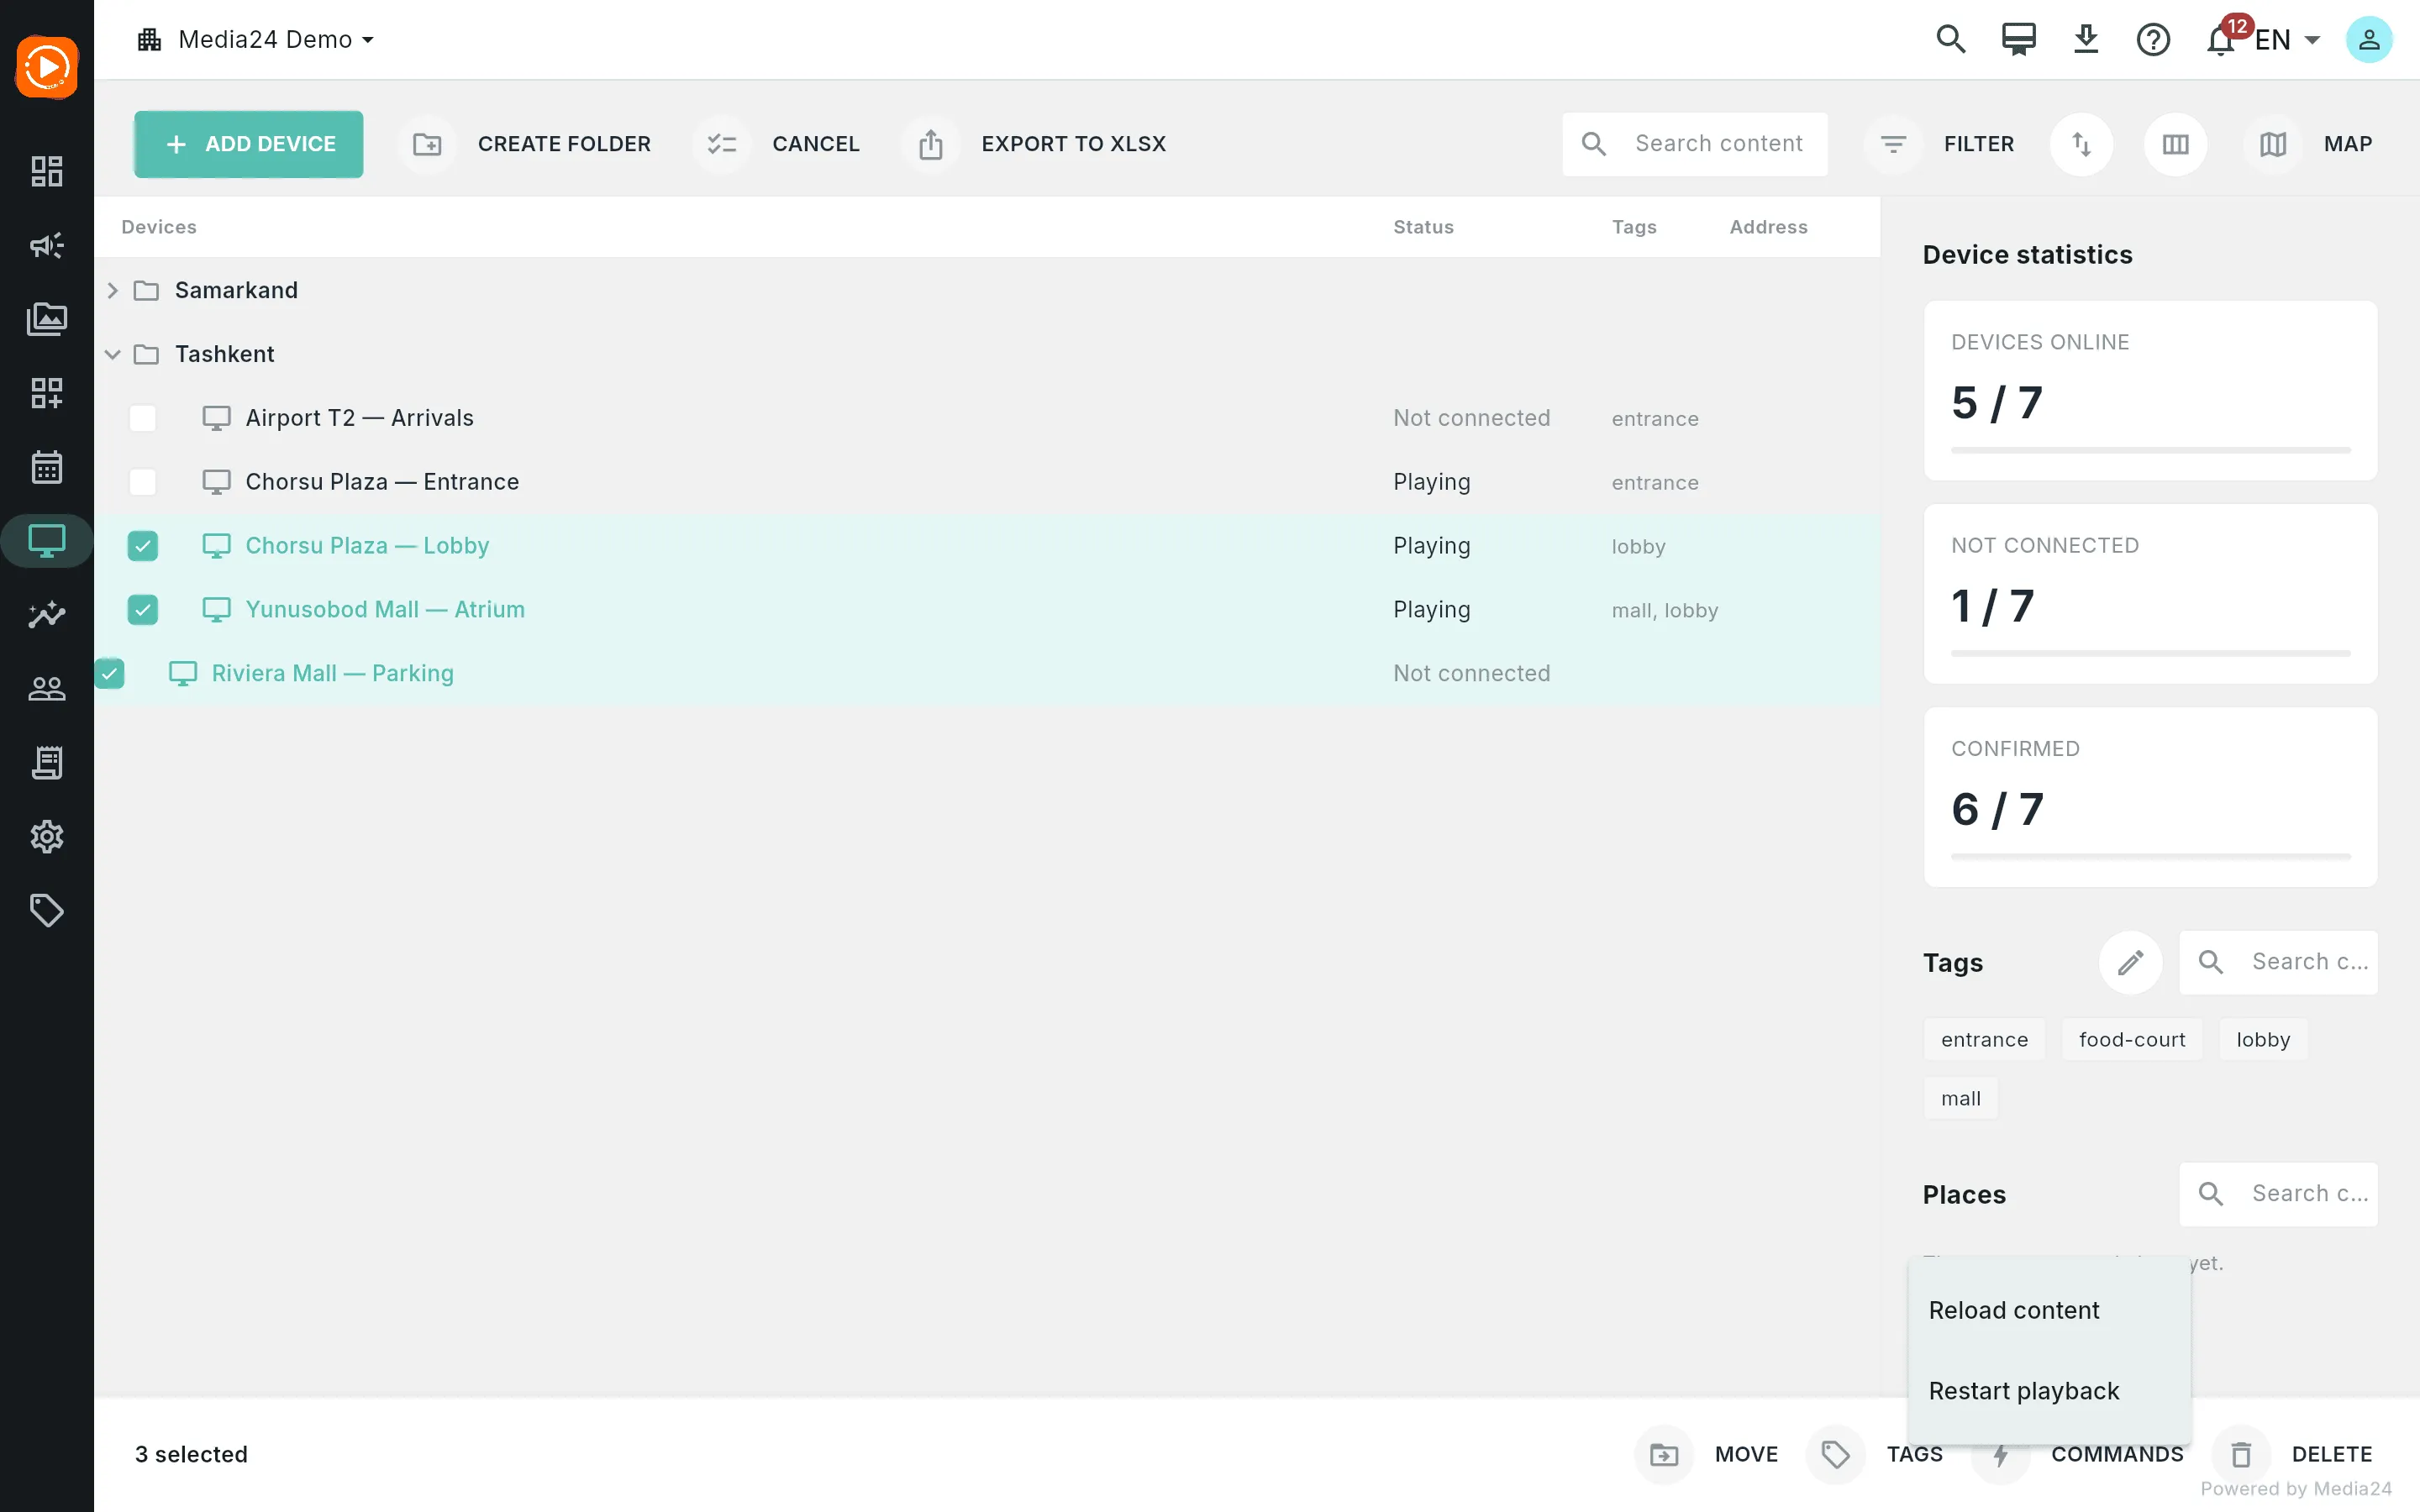The height and width of the screenshot is (1512, 2420).
Task: Open the analytics chart icon in sidebar
Action: click(47, 614)
